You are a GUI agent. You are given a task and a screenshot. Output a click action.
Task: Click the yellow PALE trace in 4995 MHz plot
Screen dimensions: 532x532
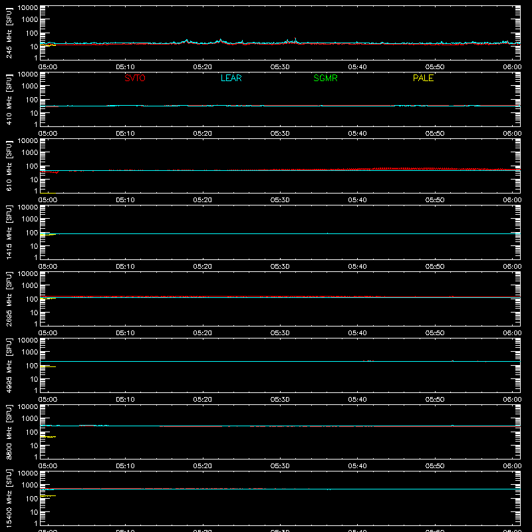click(x=48, y=367)
